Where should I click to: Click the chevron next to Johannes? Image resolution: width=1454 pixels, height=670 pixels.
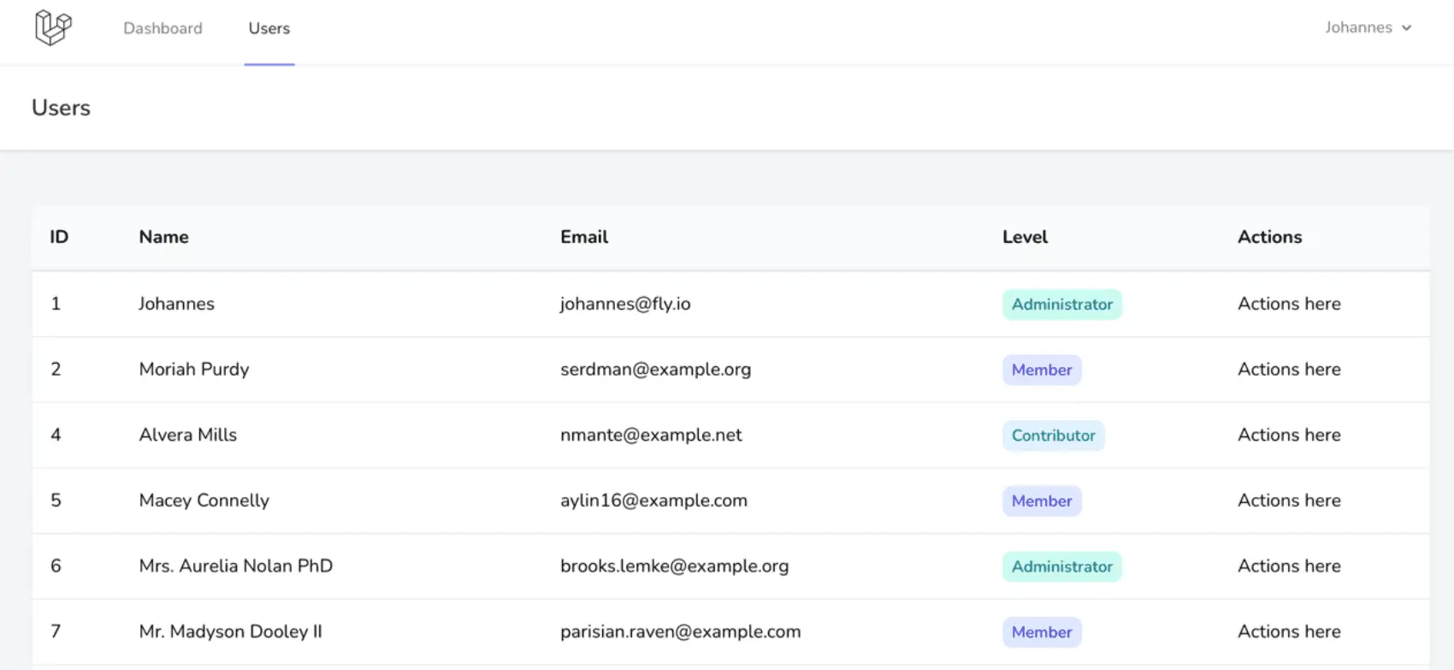point(1407,28)
